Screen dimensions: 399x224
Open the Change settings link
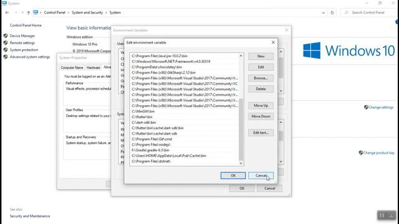click(381, 108)
